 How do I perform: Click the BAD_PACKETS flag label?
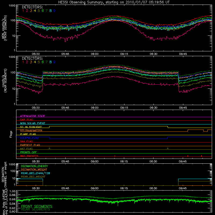pos(29,156)
